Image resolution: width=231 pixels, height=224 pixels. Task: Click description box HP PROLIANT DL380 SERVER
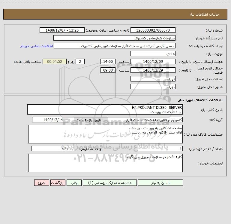pos(105,109)
